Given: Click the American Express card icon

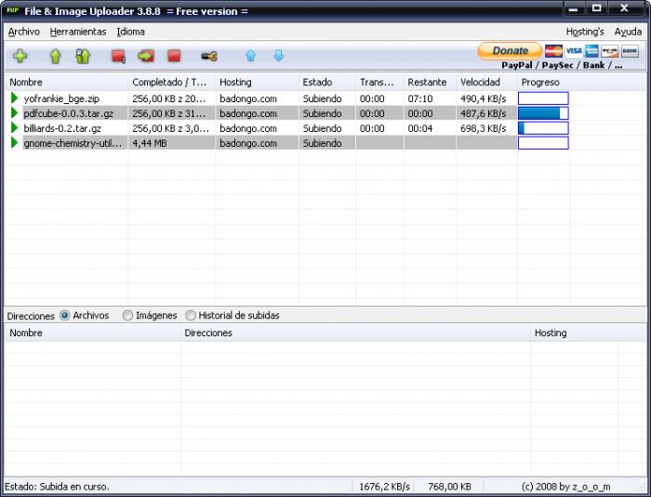Looking at the screenshot, I should tap(591, 51).
